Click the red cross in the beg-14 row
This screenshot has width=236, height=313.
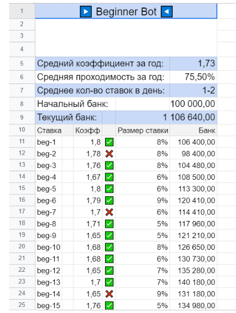coord(109,294)
